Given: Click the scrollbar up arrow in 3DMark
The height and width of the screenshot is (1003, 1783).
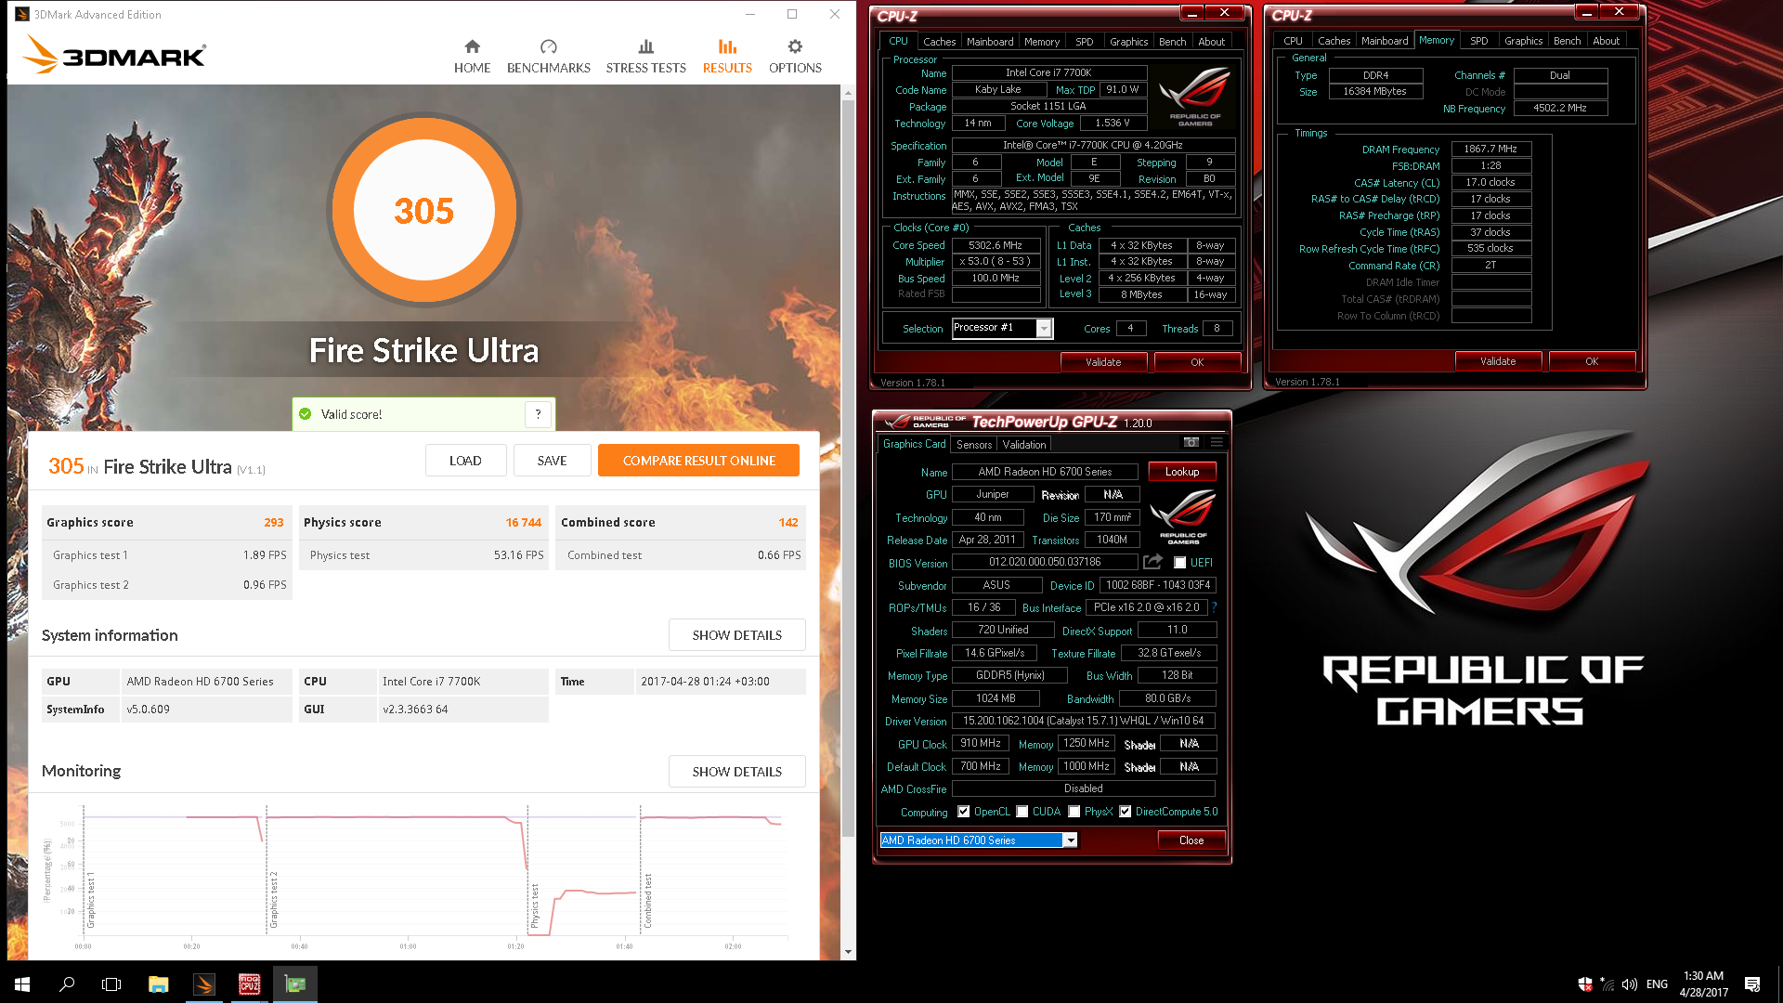Looking at the screenshot, I should tap(847, 93).
